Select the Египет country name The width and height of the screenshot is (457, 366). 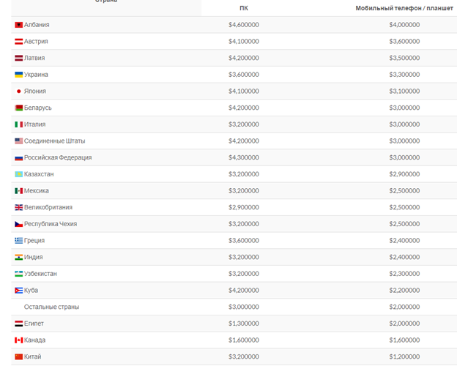tap(34, 324)
